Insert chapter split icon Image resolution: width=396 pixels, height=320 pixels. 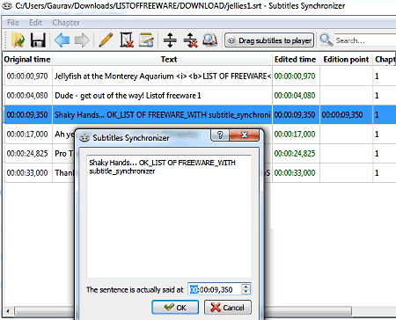[170, 40]
